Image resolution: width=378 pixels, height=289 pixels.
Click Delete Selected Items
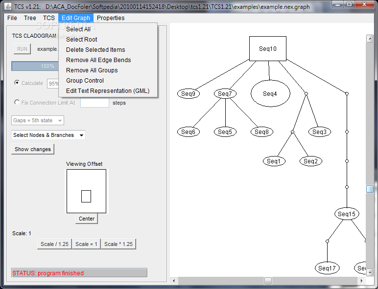(x=108, y=50)
